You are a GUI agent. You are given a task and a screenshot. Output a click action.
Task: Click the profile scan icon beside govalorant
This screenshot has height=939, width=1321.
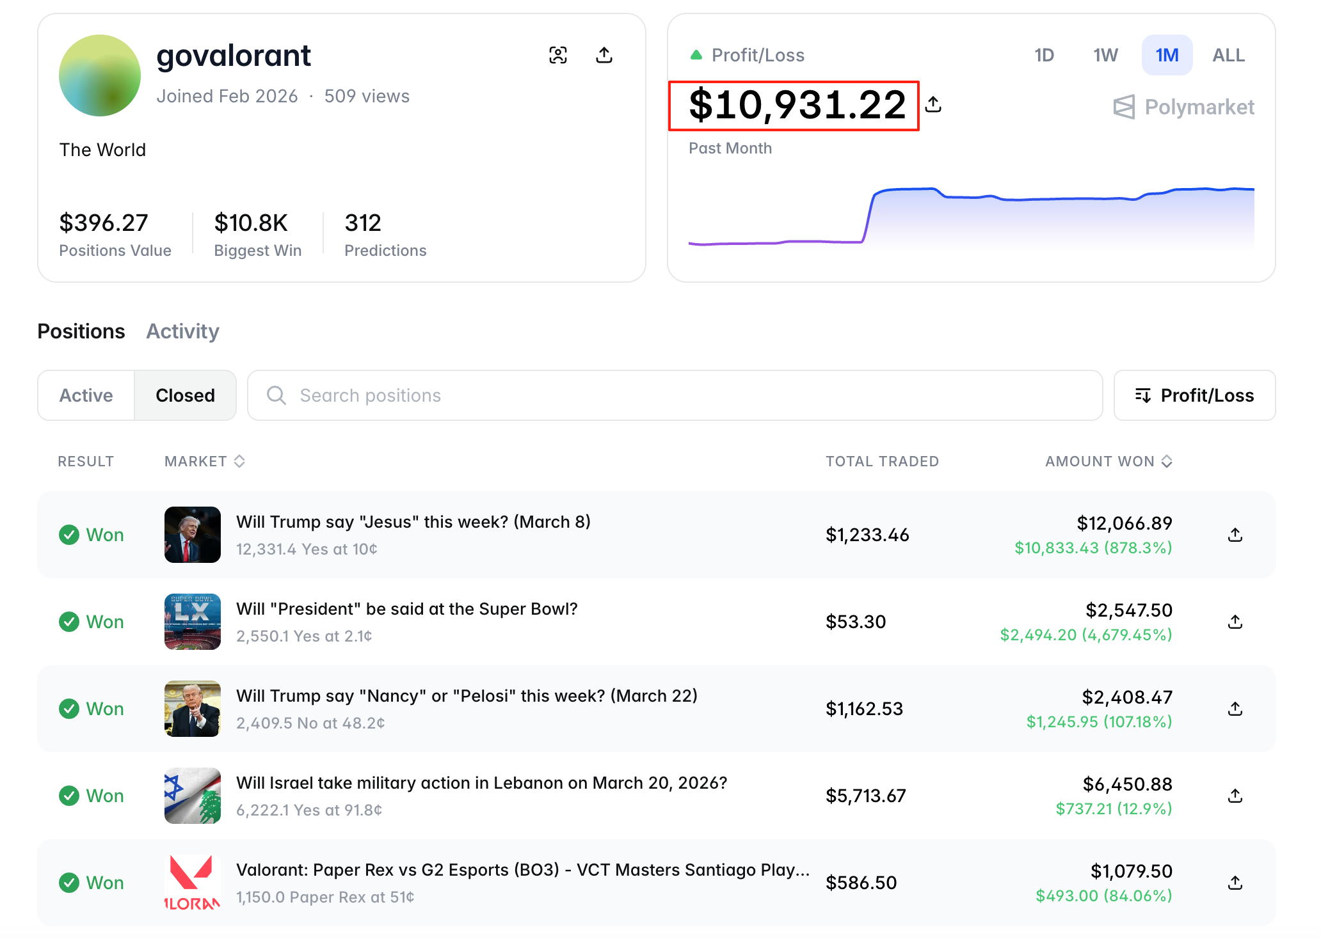tap(557, 56)
